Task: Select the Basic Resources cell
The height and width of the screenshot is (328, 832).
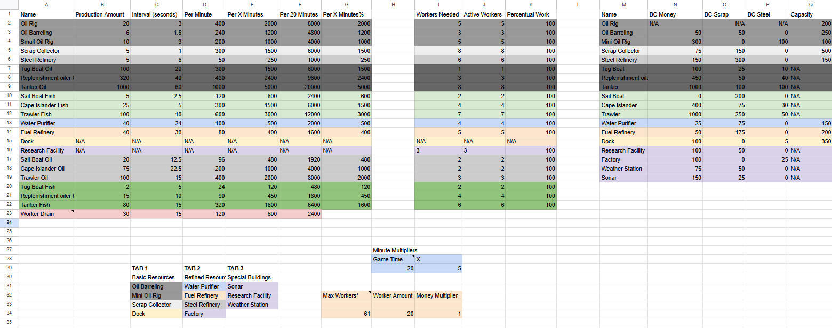Action: point(156,277)
